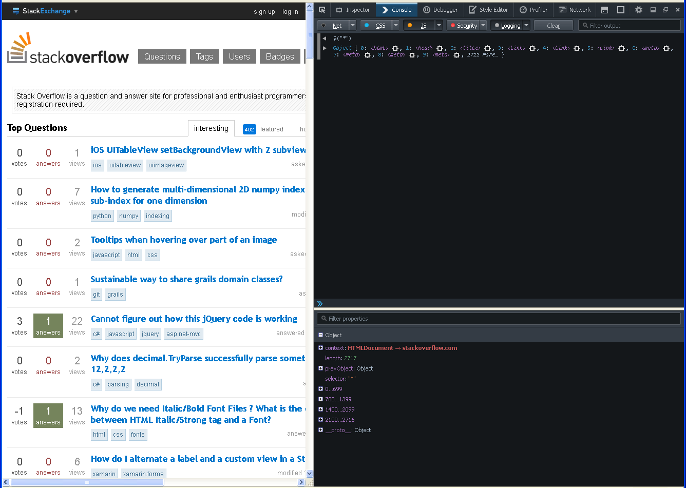The image size is (686, 488).
Task: Select the interesting questions tab
Action: tap(211, 128)
